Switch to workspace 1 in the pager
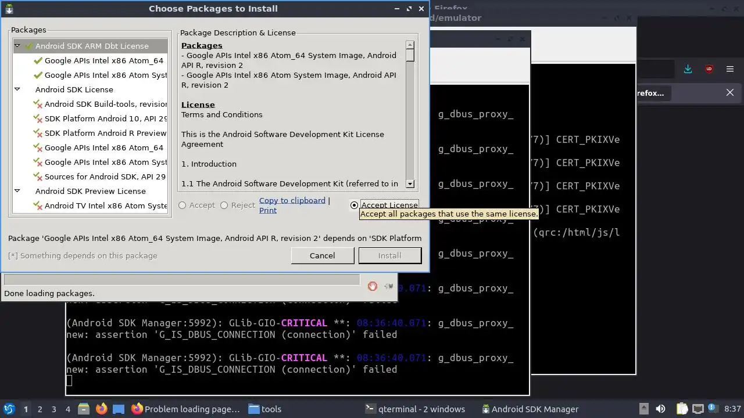This screenshot has height=418, width=744. (x=26, y=409)
